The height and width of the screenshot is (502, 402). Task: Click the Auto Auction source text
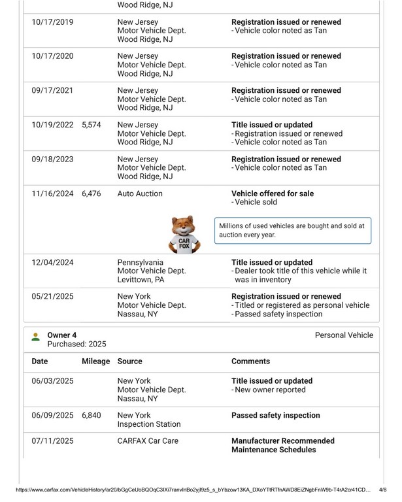(140, 194)
